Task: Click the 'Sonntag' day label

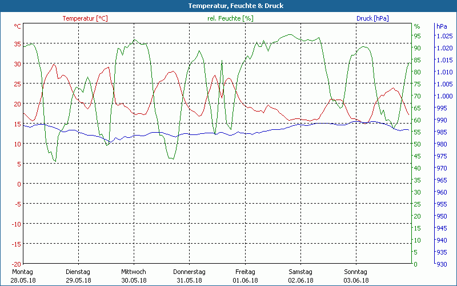Action: (355, 272)
